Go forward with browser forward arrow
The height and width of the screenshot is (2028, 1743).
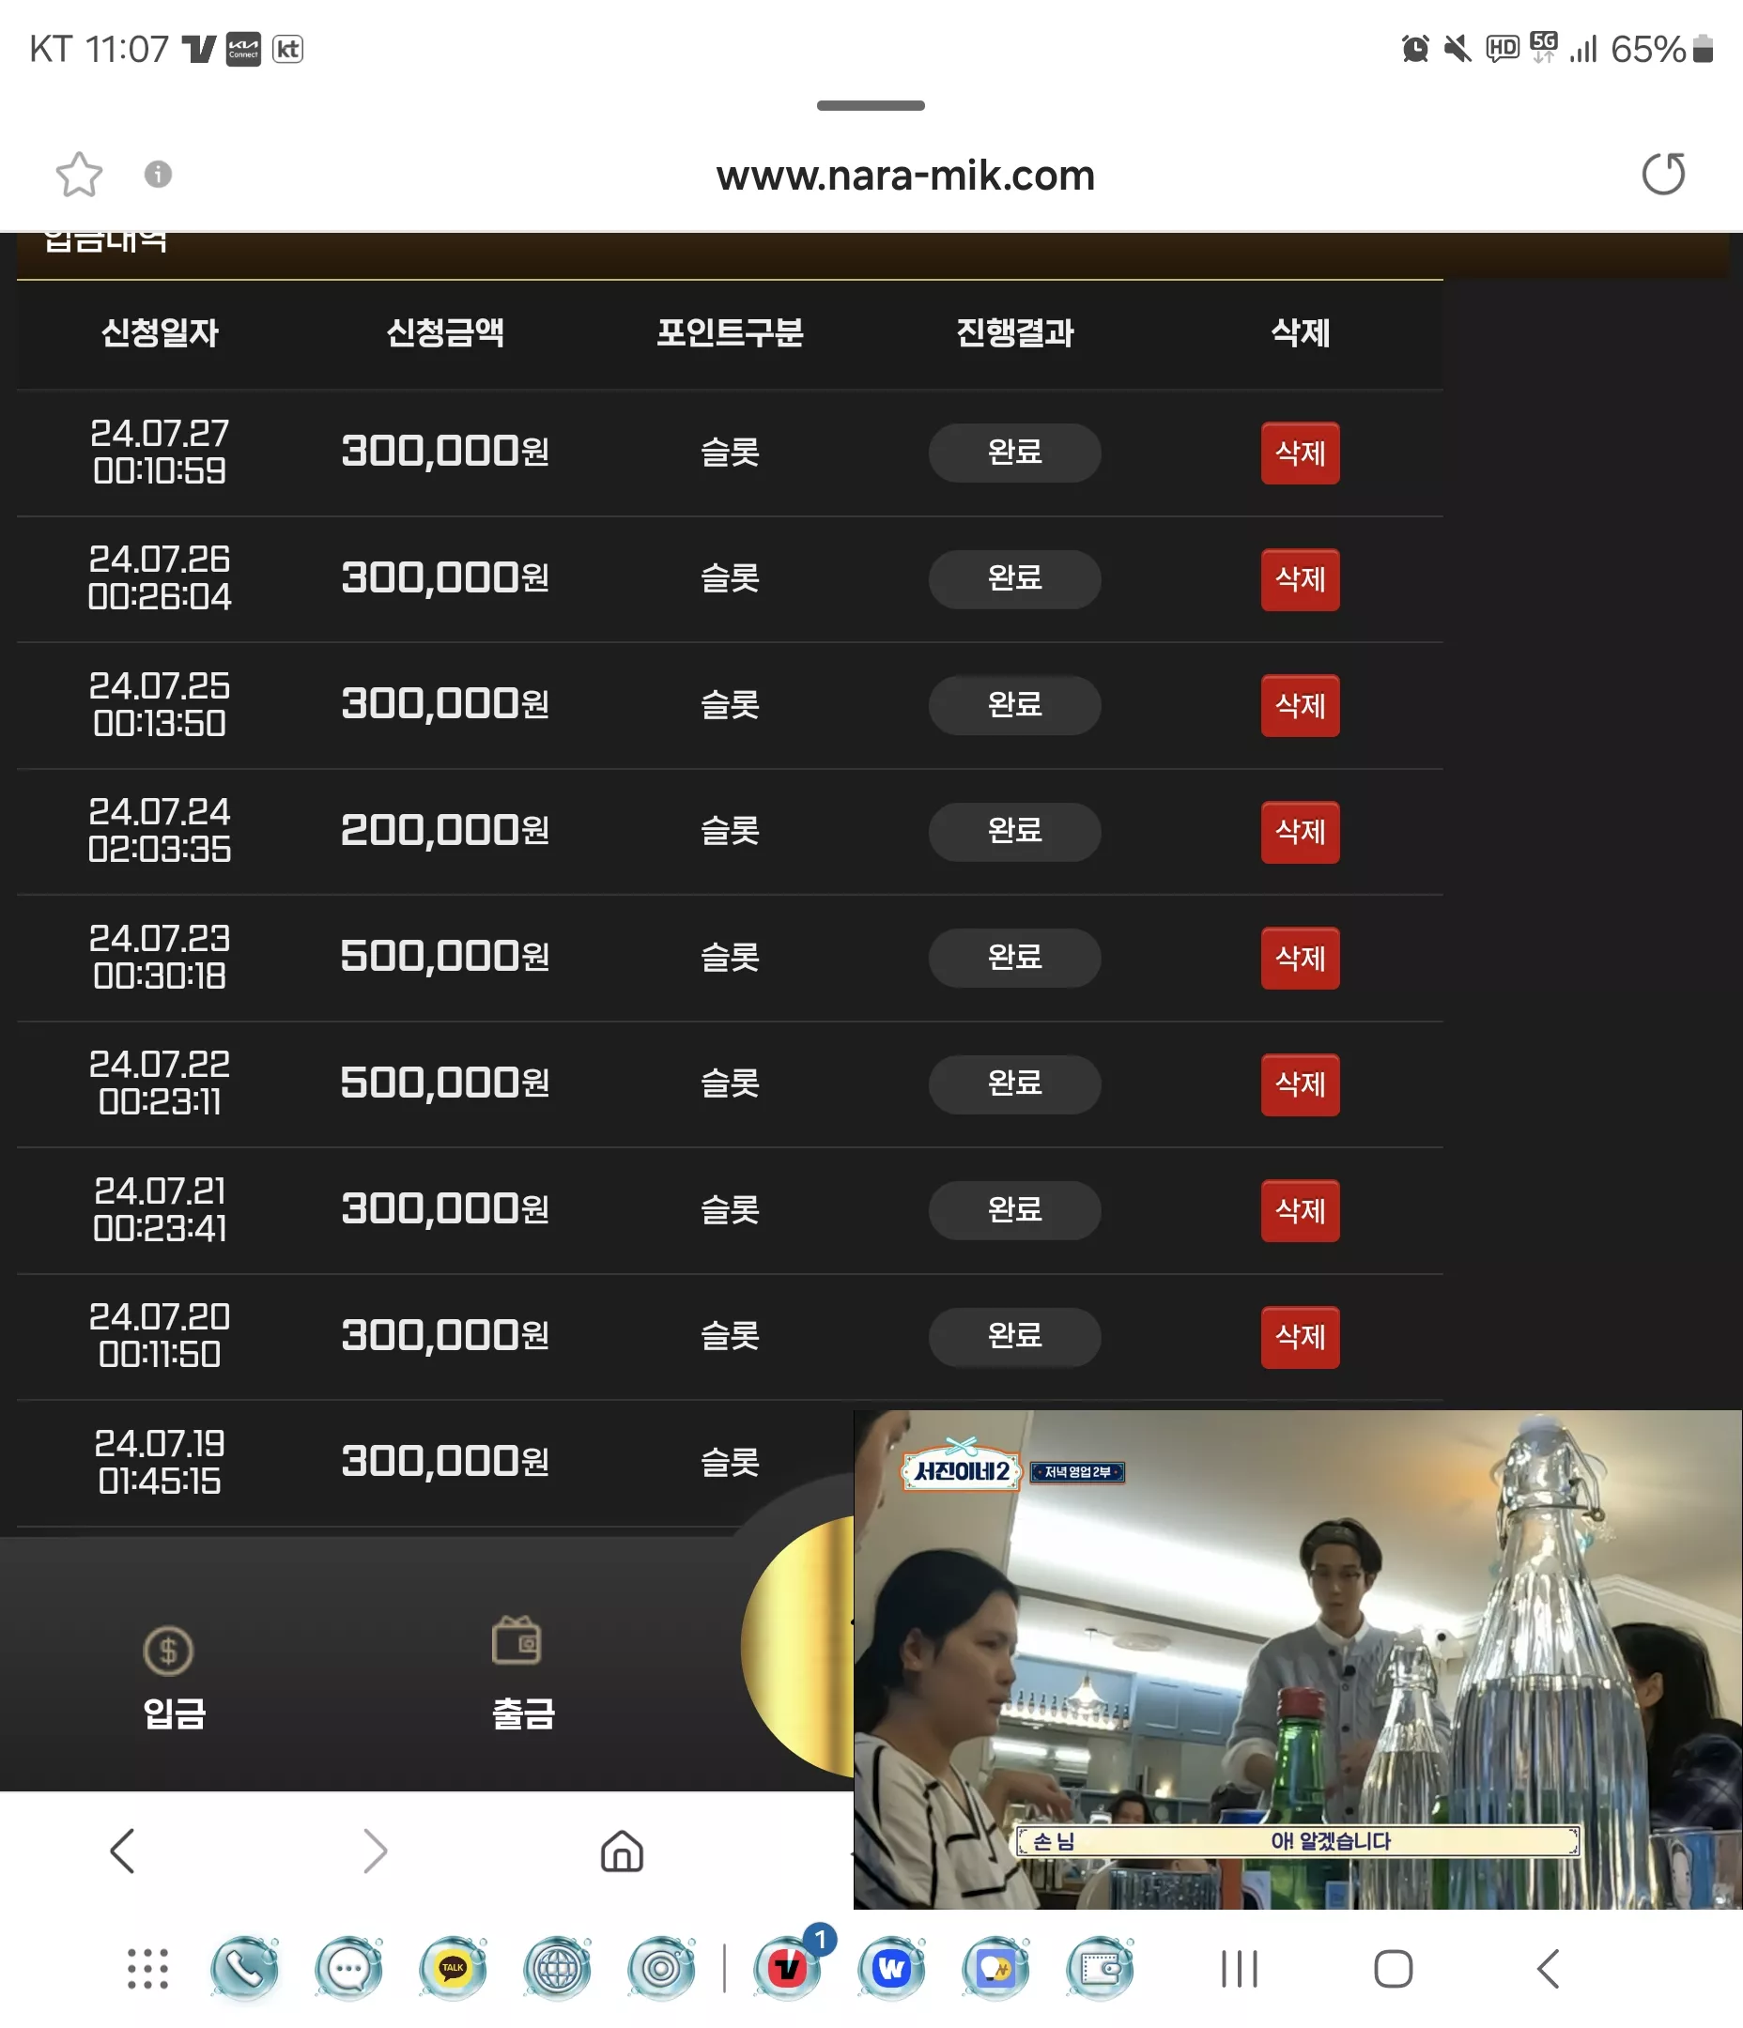(x=374, y=1851)
